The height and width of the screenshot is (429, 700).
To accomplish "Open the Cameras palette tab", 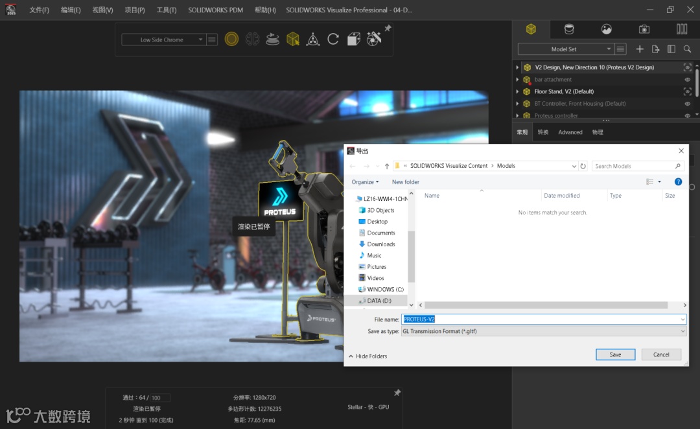I will click(644, 29).
